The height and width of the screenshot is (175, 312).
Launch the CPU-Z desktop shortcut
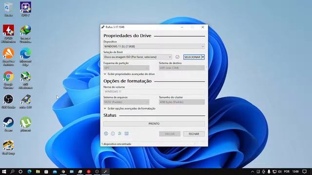pos(25,9)
